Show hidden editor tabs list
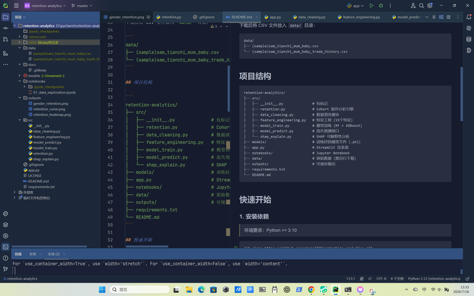The image size is (474, 296). 427,17
